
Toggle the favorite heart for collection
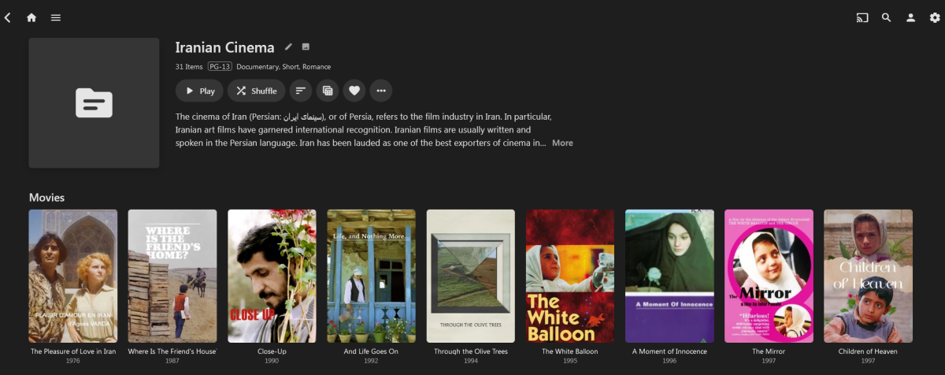[354, 91]
